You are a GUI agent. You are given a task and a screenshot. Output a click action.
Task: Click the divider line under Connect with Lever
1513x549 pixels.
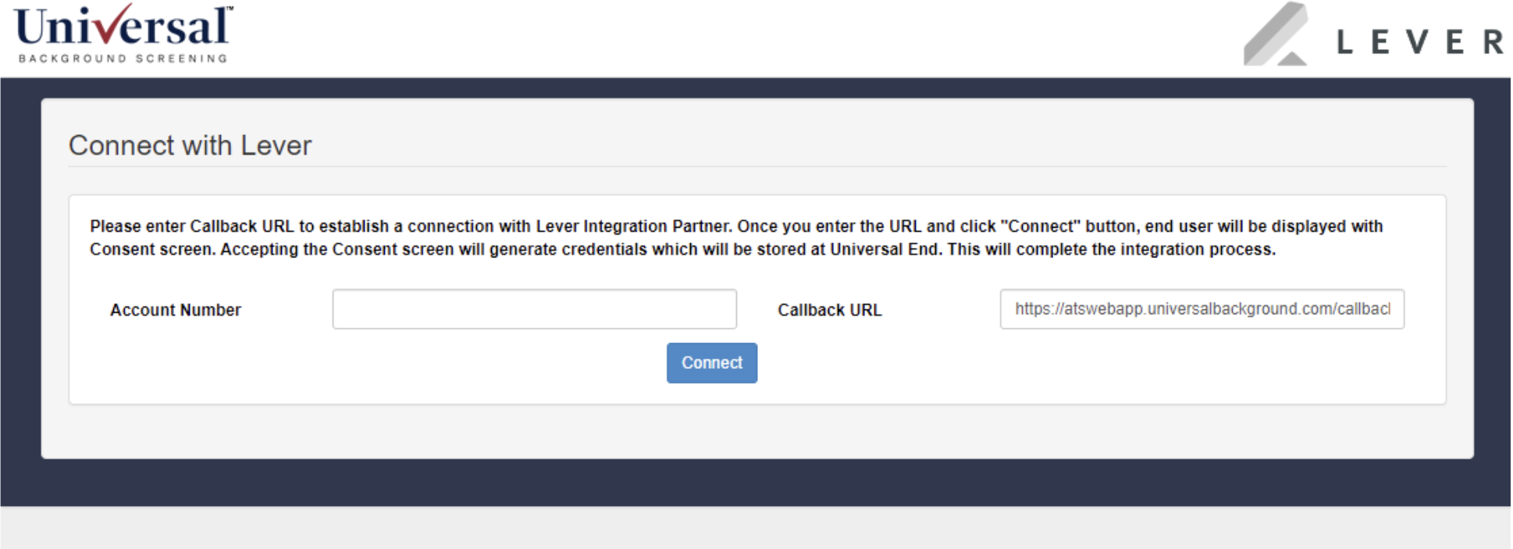[x=749, y=166]
